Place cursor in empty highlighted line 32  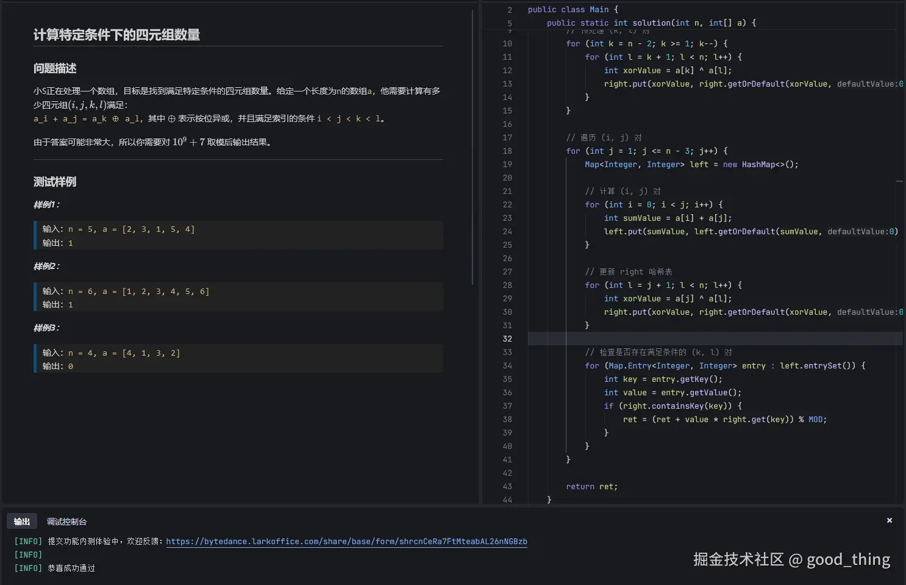pos(715,339)
